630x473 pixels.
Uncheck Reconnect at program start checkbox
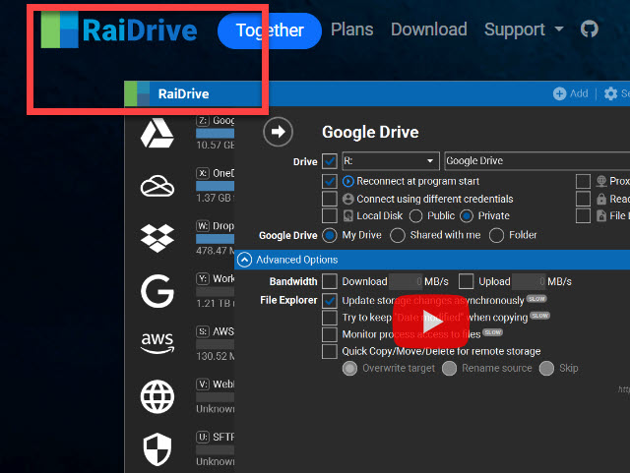coord(330,182)
